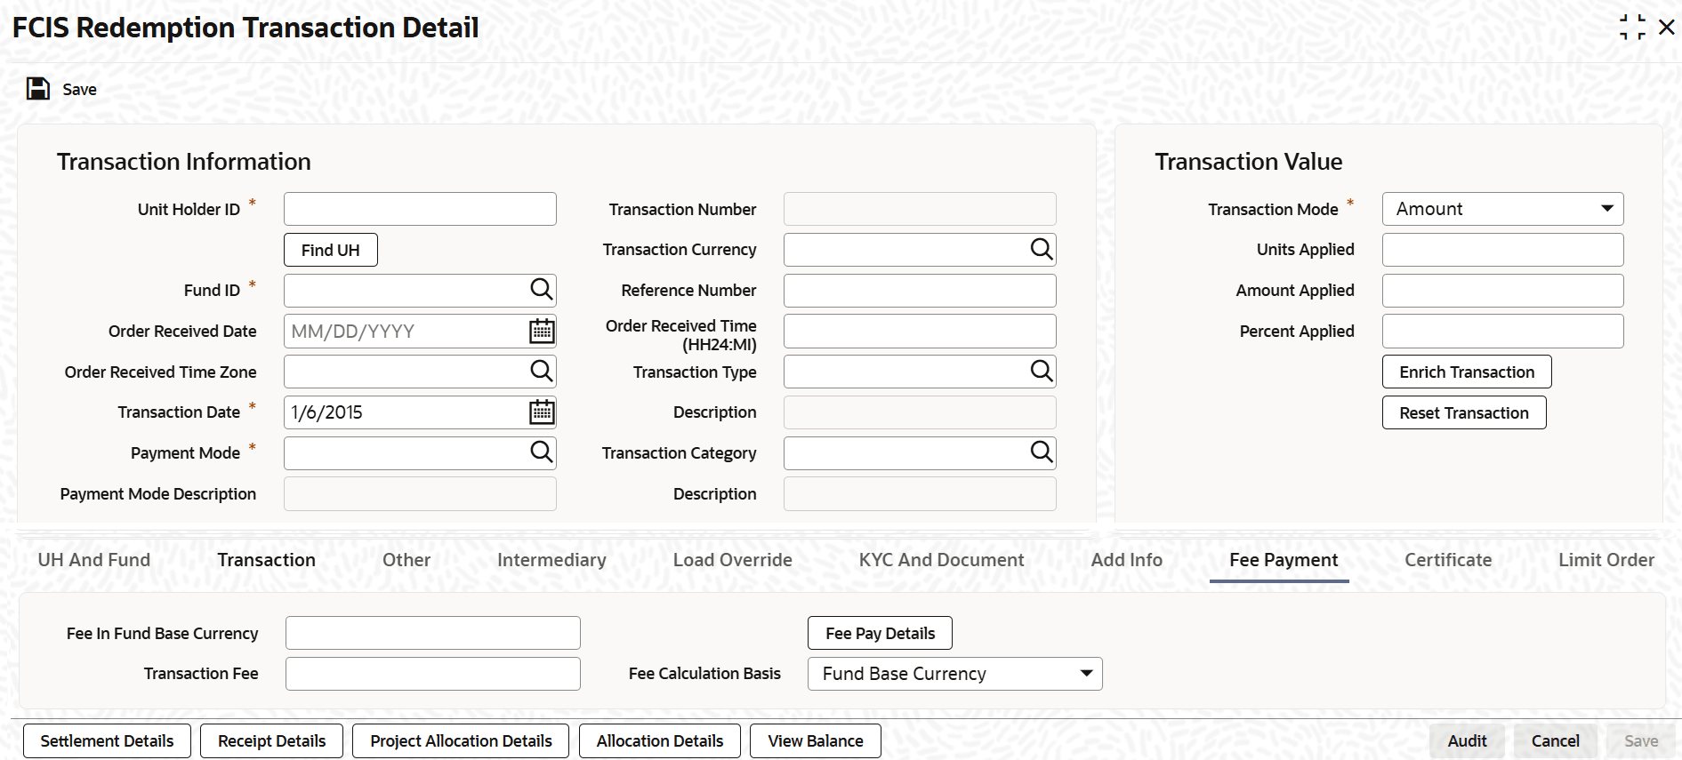Minimize the transaction detail window
The width and height of the screenshot is (1682, 760).
tap(1632, 27)
